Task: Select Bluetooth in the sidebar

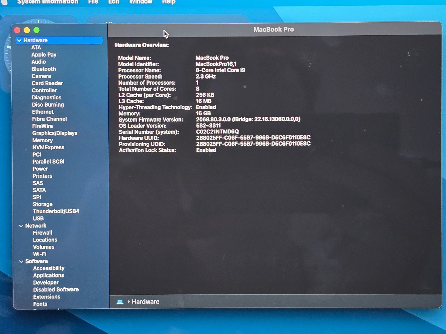Action: 43,69
